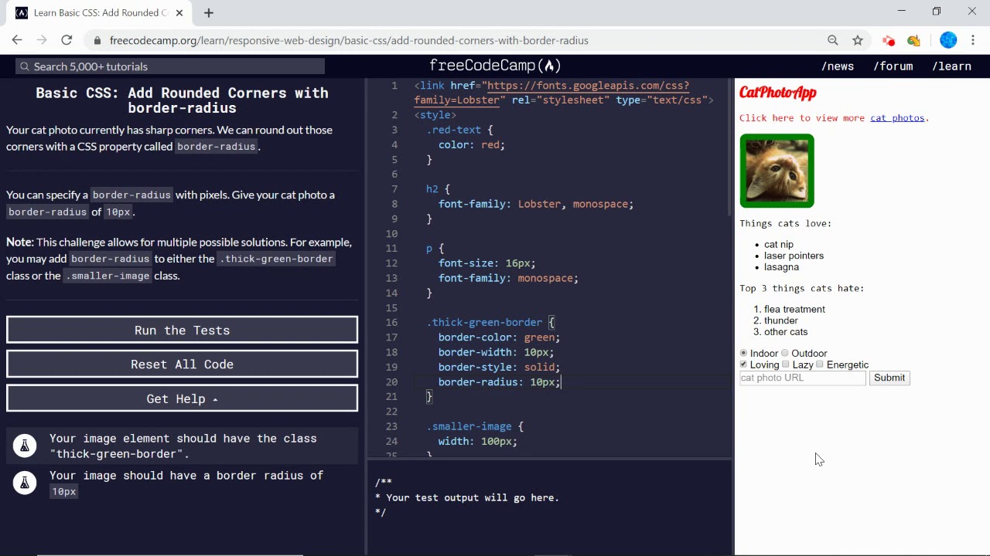Screen dimensions: 990x556
Task: Click the search magnifier icon in tutorials bar
Action: (x=25, y=66)
